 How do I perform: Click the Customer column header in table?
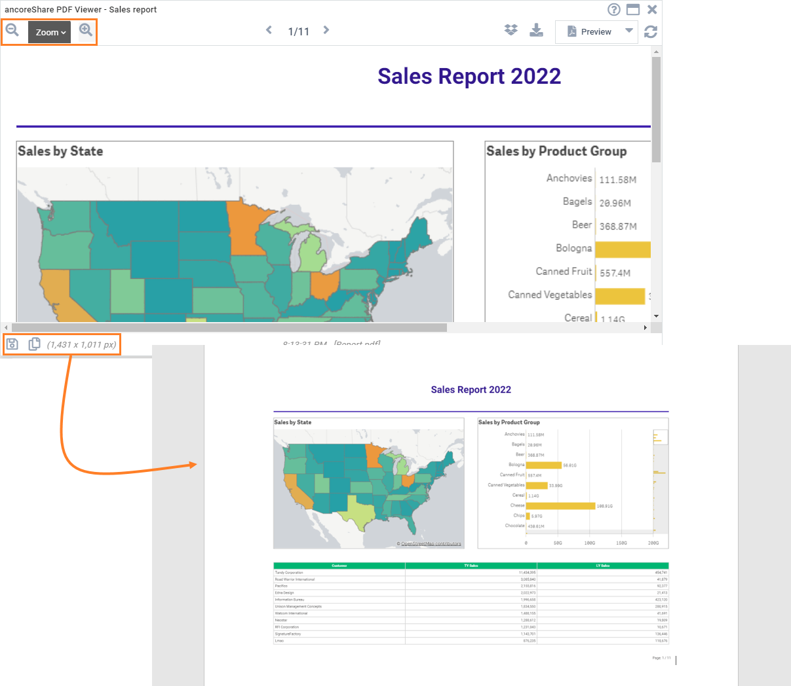(x=339, y=566)
